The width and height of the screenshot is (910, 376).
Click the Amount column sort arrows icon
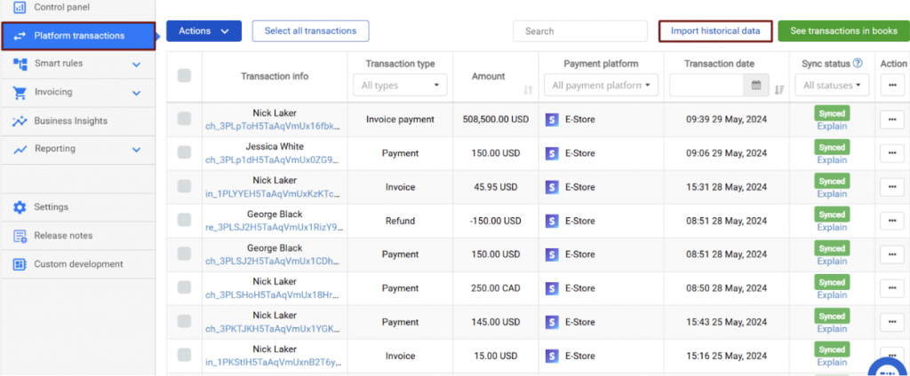[x=528, y=90]
